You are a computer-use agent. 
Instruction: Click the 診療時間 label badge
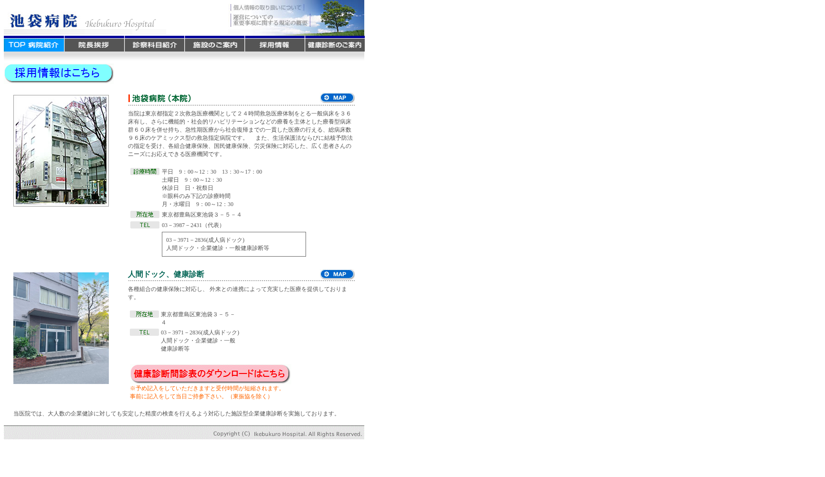(145, 172)
